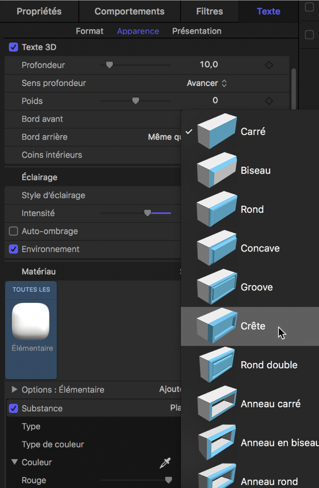Screen dimensions: 319x488
Task: Collapse the Couleur section
Action: [15, 462]
